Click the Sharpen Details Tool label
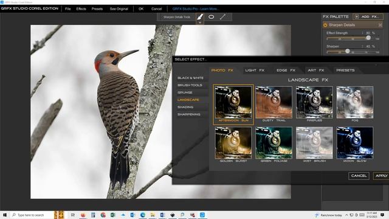389x219 pixels. click(x=177, y=17)
